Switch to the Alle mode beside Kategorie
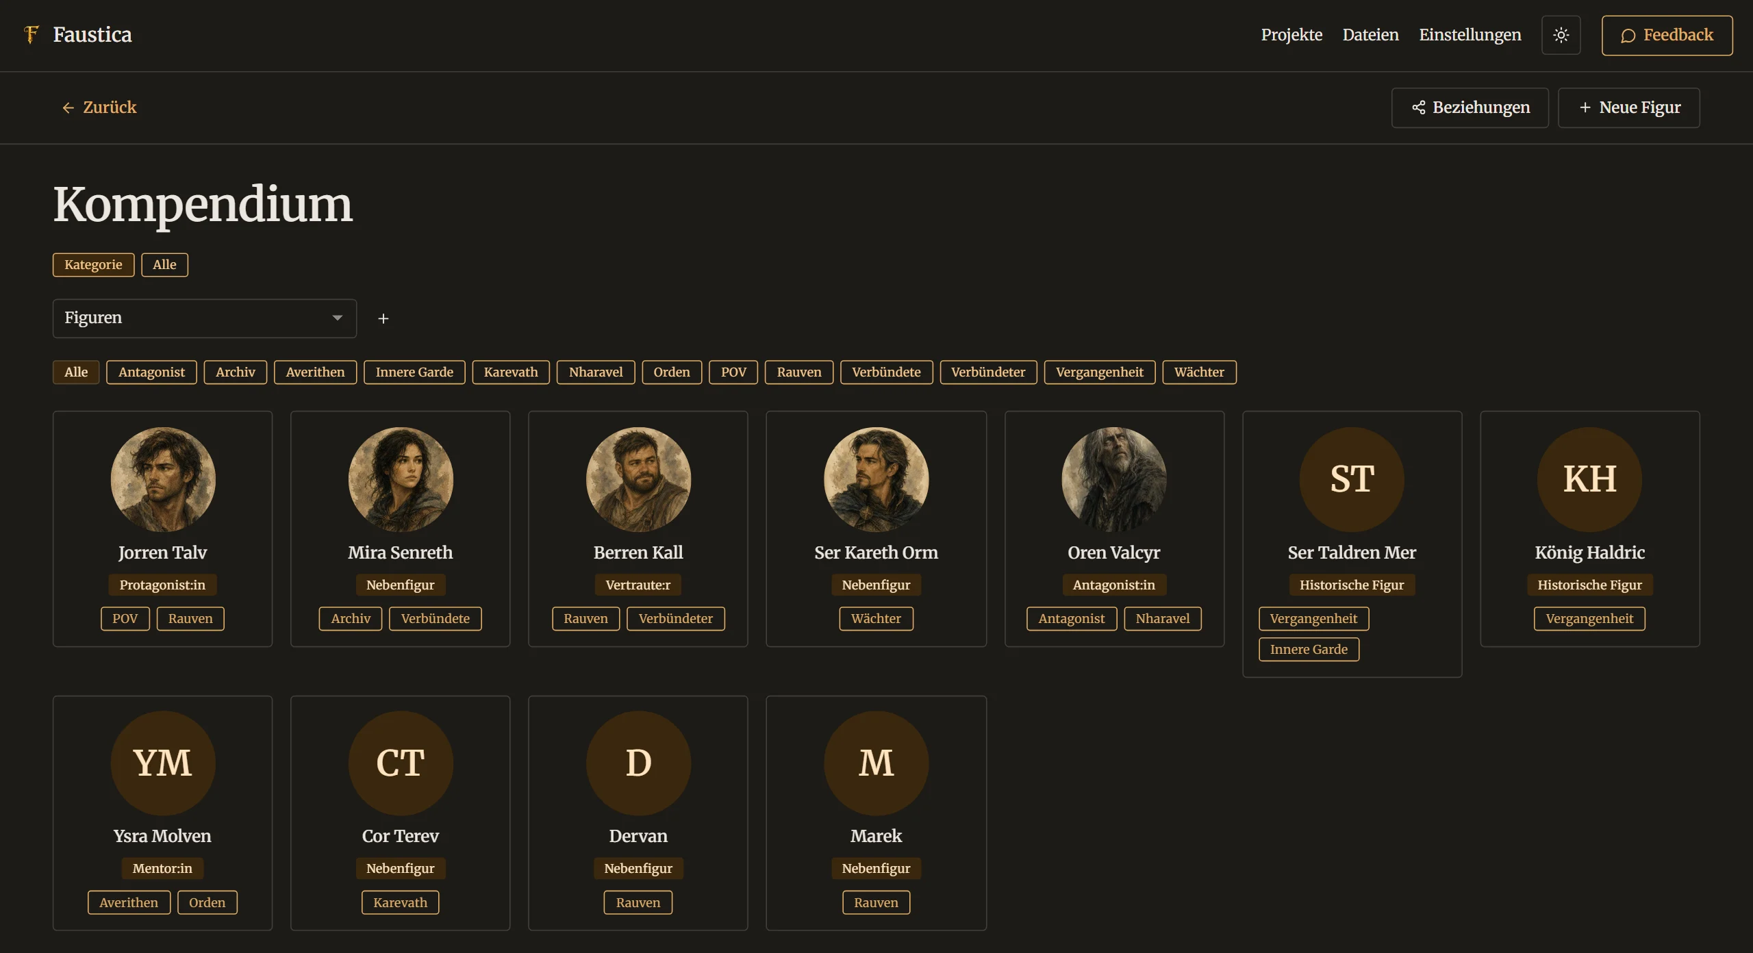This screenshot has height=953, width=1753. coord(164,265)
